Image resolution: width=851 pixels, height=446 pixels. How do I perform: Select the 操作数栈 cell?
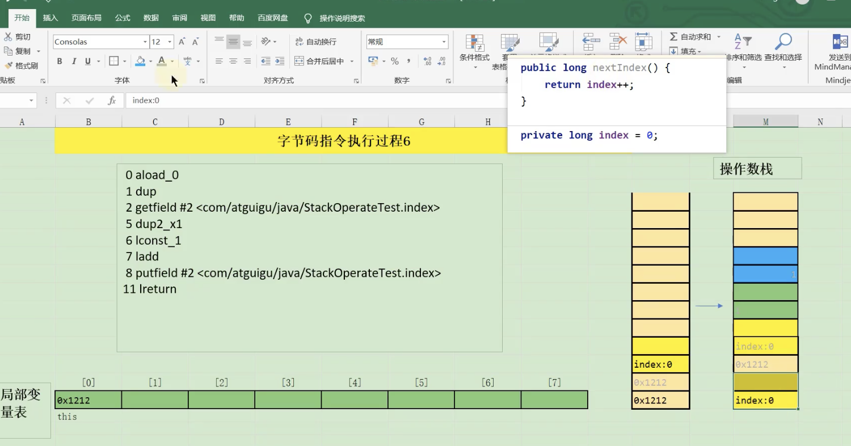[757, 169]
